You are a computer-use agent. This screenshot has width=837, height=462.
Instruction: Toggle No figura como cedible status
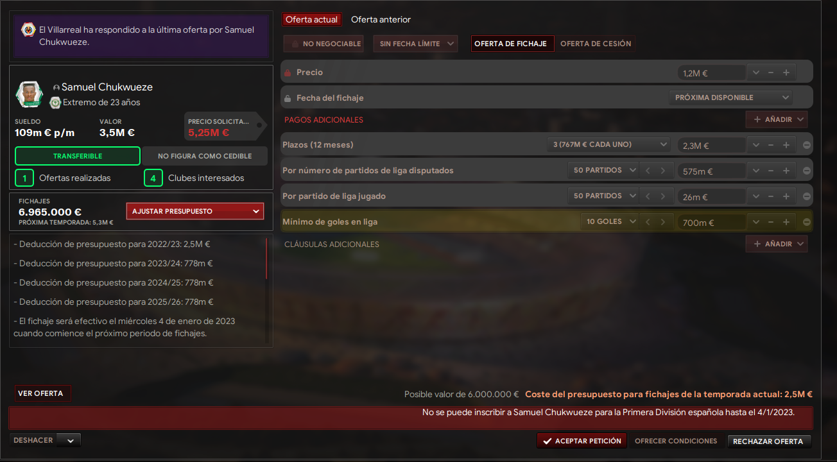(205, 156)
